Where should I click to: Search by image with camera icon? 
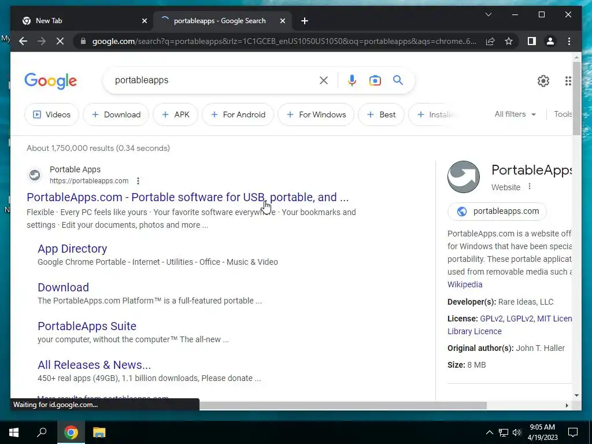point(375,80)
